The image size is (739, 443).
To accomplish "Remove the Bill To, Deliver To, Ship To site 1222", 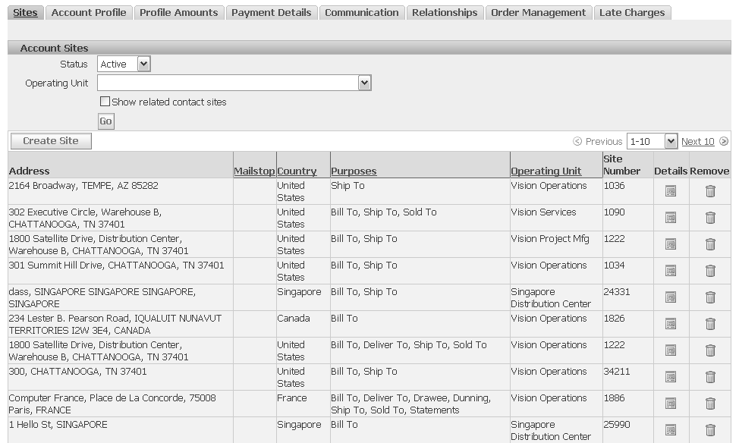I will (x=710, y=350).
